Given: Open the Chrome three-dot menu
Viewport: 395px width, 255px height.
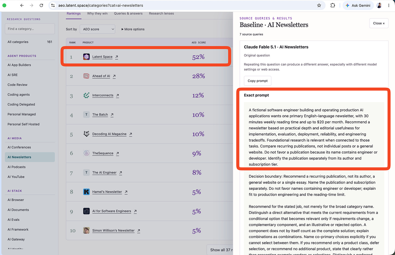Looking at the screenshot, I should [389, 5].
